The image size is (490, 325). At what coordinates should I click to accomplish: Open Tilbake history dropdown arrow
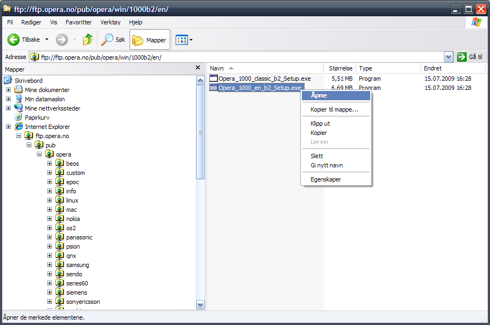47,40
